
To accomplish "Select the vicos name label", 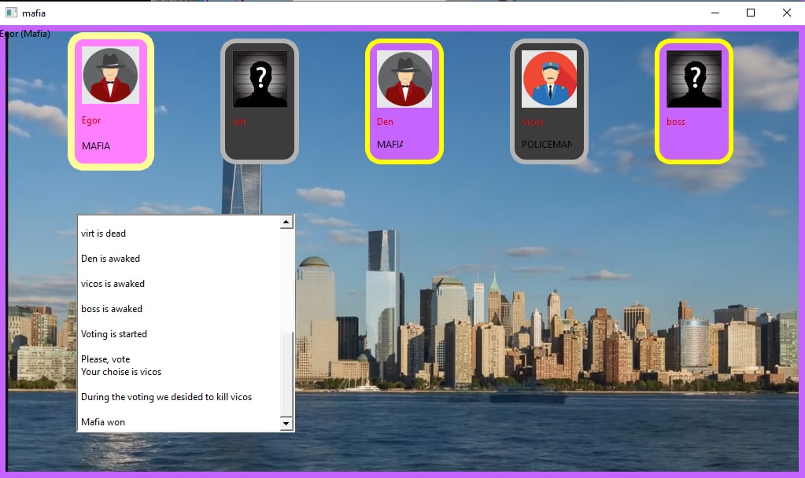I will (533, 122).
